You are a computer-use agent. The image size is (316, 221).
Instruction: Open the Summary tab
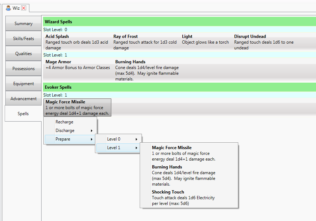(x=23, y=24)
